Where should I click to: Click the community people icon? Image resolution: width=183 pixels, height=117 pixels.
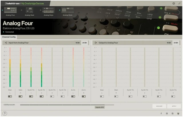pyautogui.click(x=178, y=114)
